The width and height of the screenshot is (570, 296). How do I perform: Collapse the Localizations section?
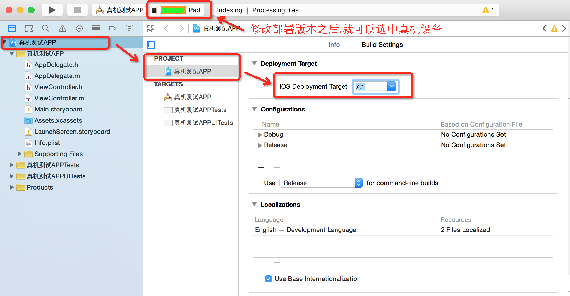(254, 205)
